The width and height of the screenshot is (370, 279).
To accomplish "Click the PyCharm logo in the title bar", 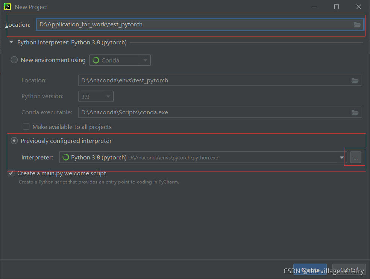I will pyautogui.click(x=7, y=7).
